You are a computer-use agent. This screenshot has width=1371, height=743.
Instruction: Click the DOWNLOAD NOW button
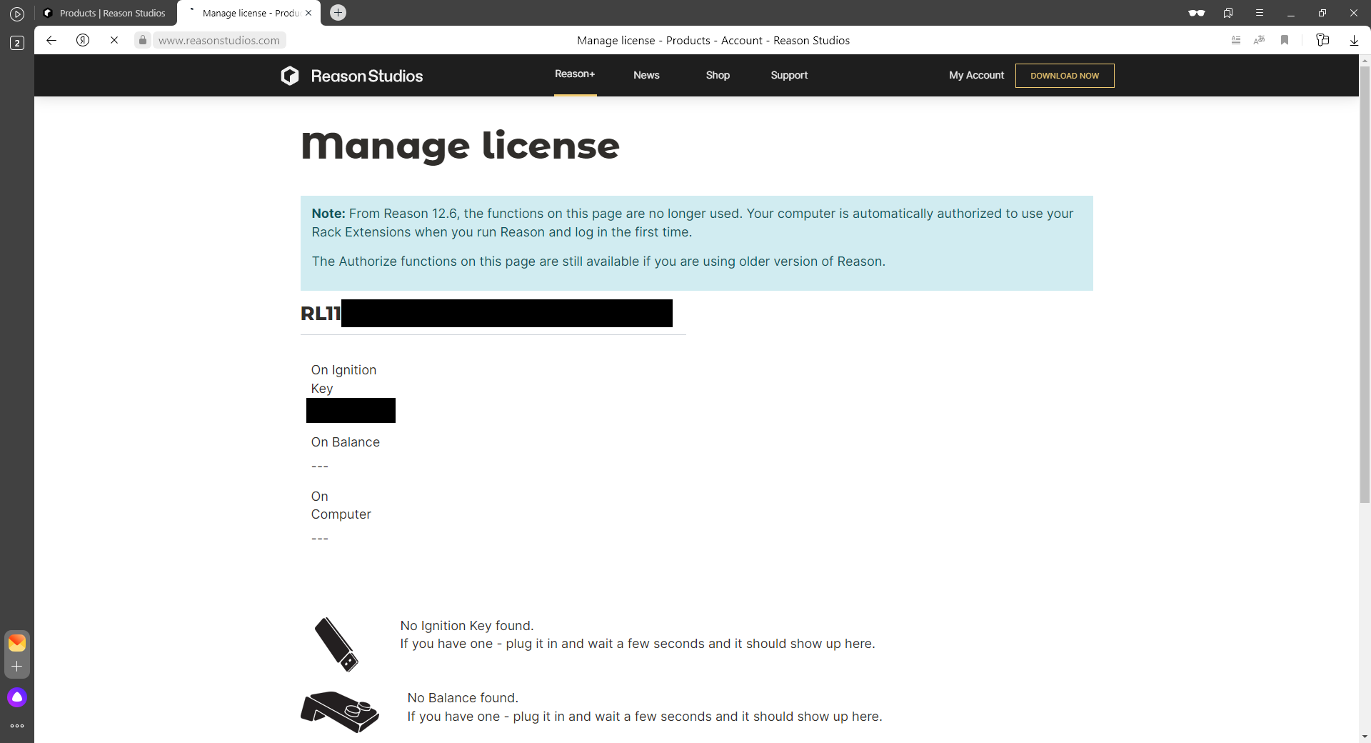pyautogui.click(x=1065, y=76)
